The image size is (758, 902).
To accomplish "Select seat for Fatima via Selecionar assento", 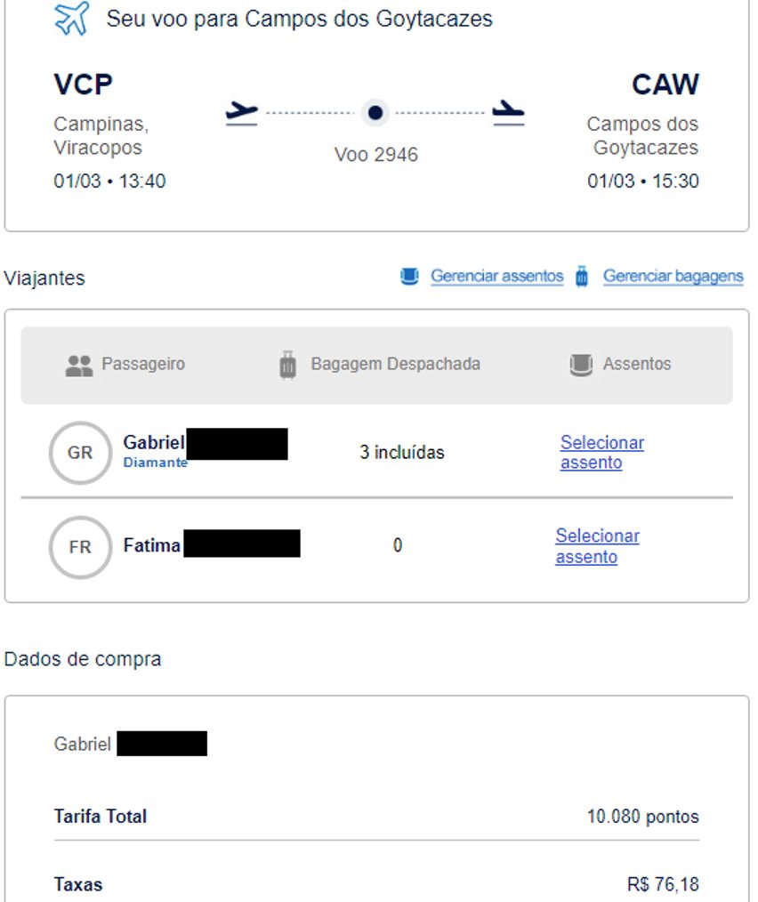I will 598,546.
